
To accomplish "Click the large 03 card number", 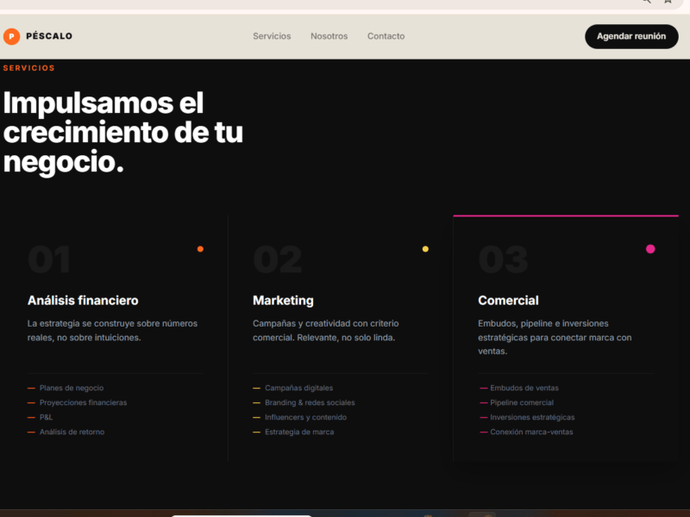I will [503, 259].
